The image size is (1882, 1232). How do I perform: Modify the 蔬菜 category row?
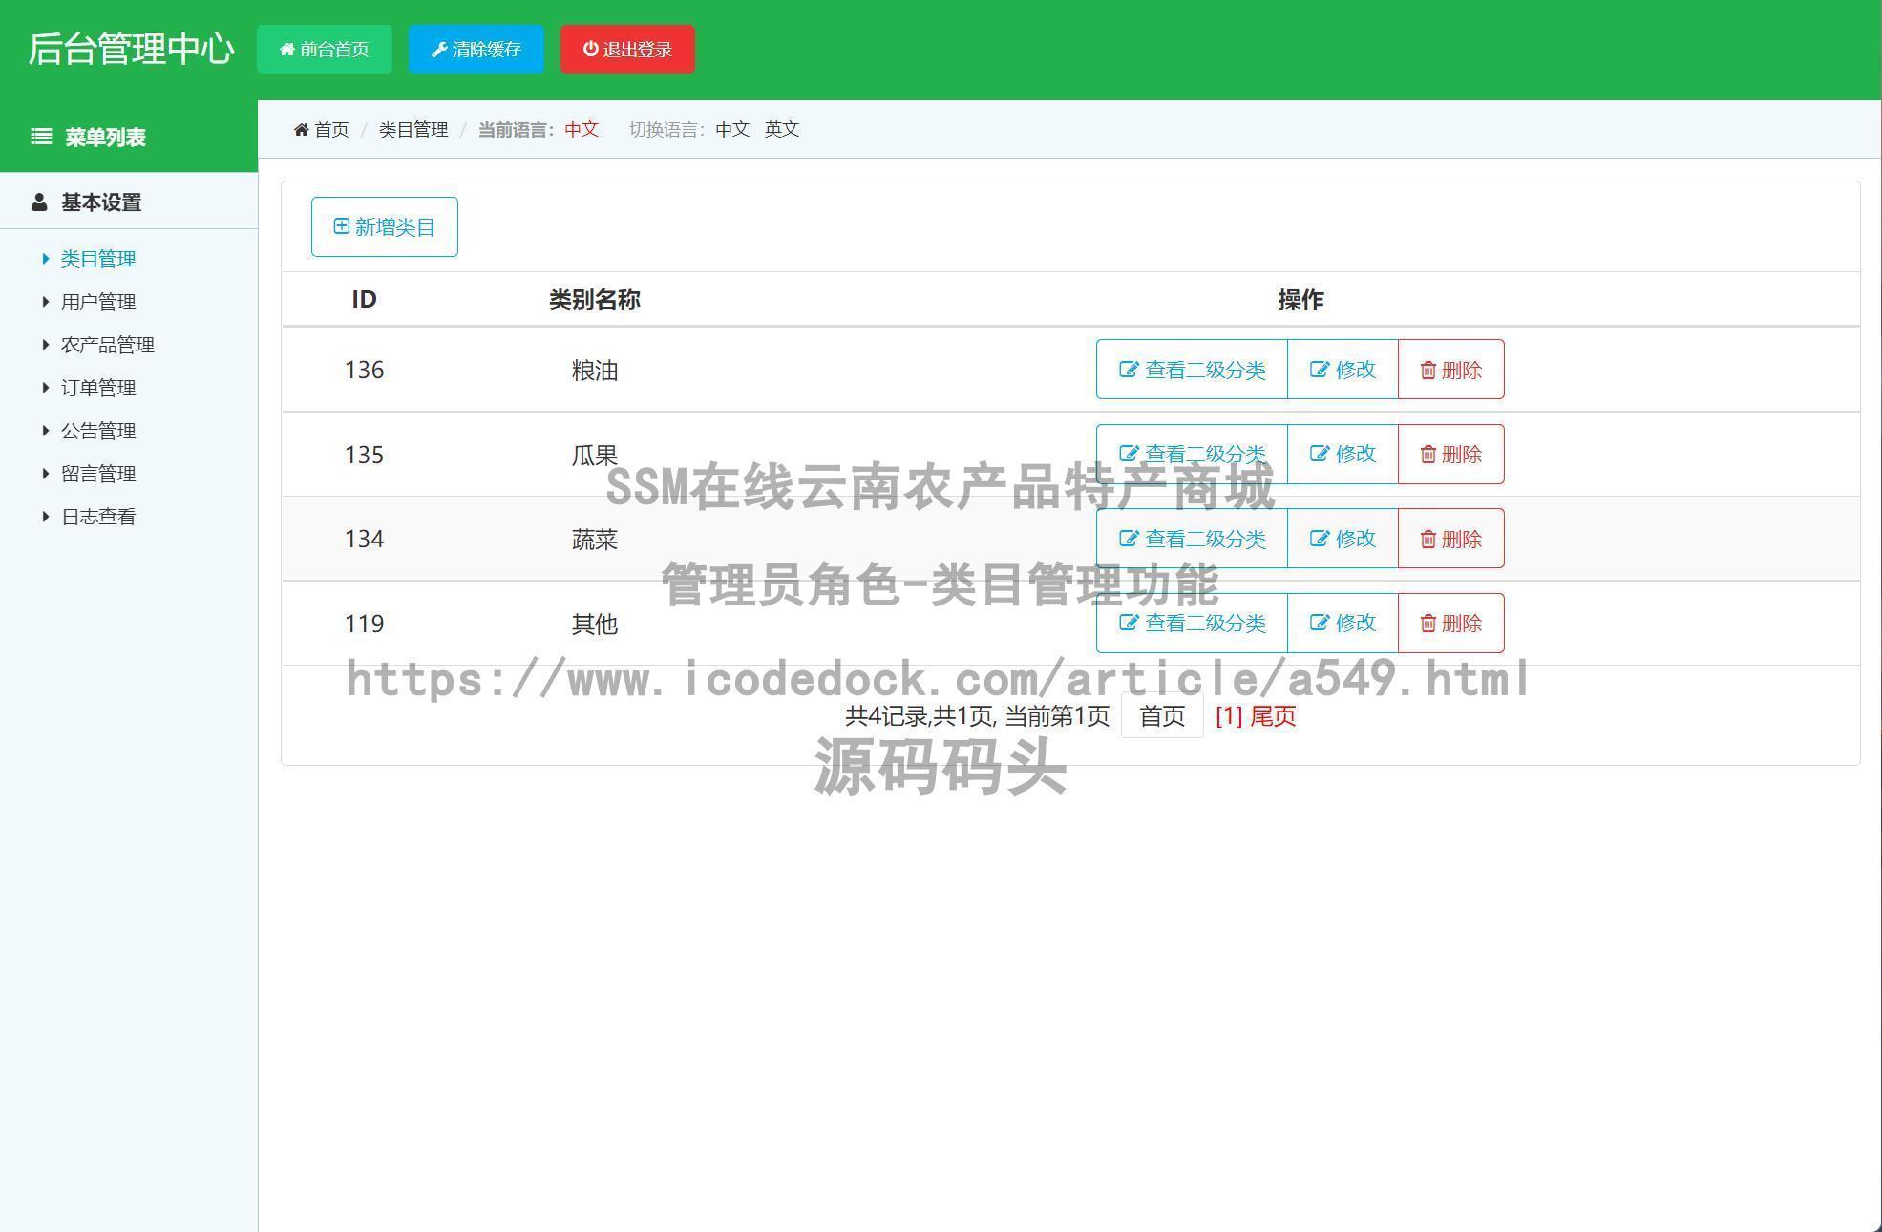coord(1343,539)
